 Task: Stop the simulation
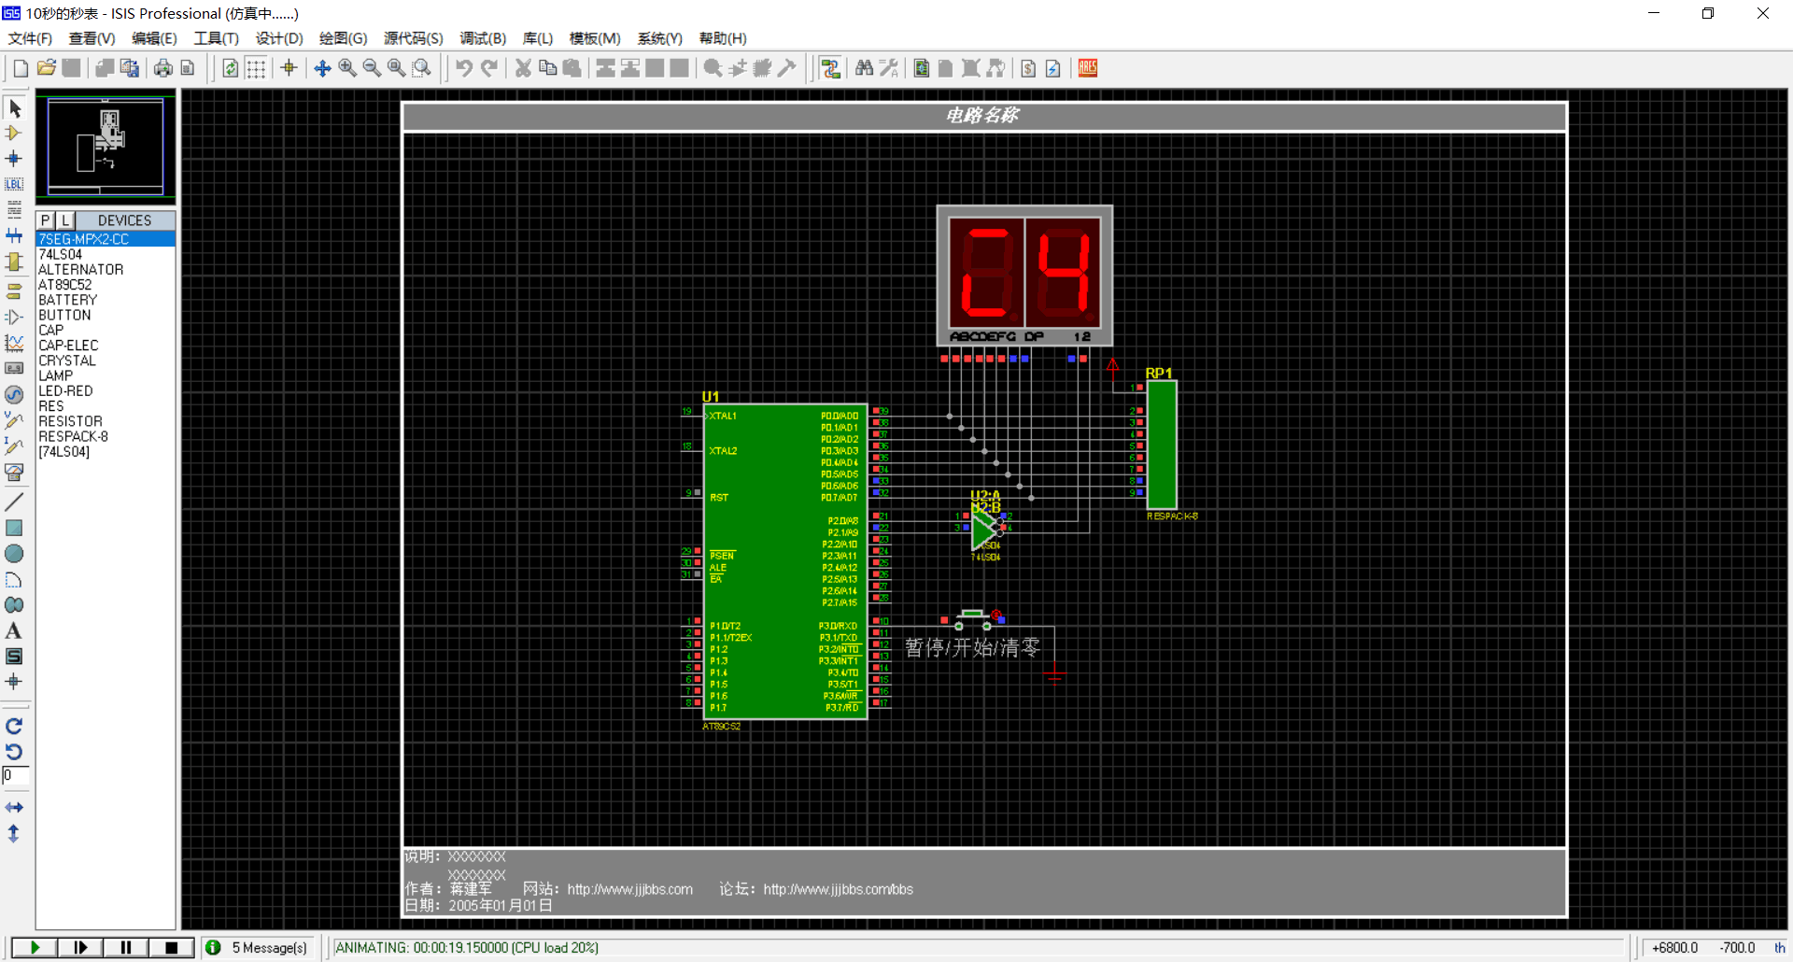(x=171, y=948)
